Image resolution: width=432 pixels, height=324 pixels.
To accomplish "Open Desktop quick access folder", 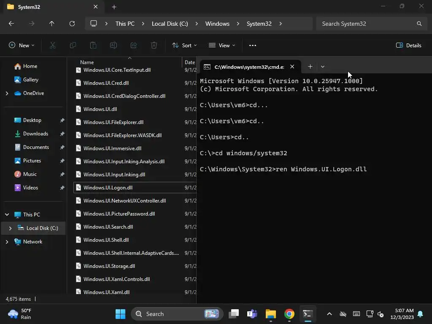I will coord(32,120).
